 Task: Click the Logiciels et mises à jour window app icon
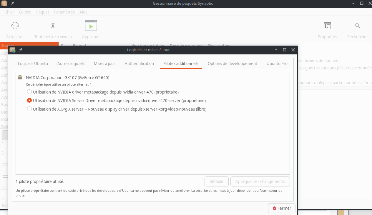click(12, 50)
